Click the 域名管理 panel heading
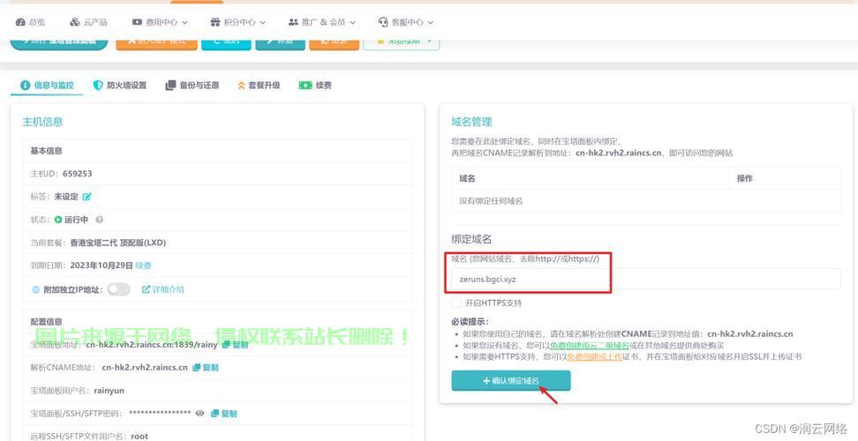 471,122
